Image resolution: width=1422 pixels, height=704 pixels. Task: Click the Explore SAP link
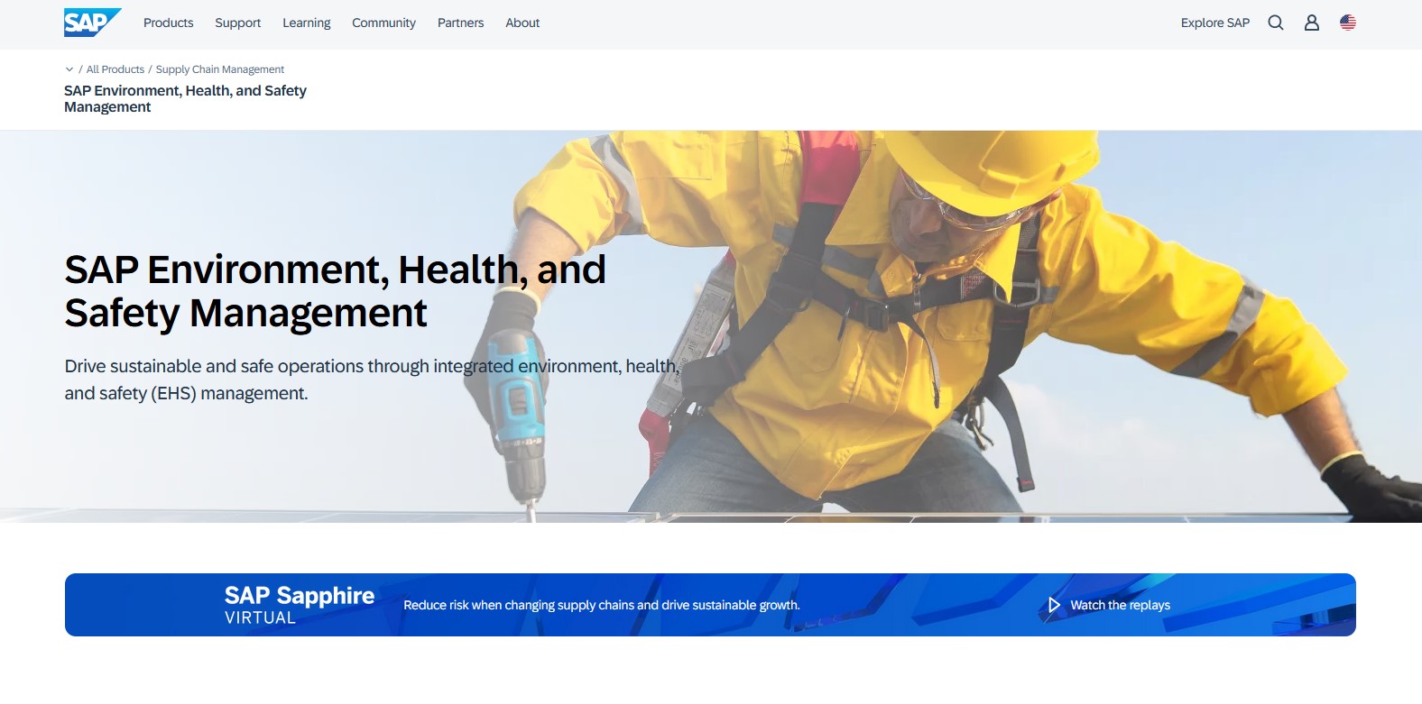[x=1215, y=23]
